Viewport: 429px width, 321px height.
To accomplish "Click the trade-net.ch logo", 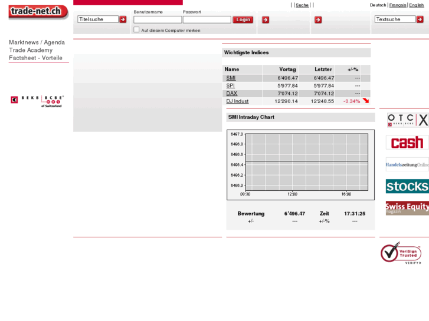I will [x=38, y=12].
